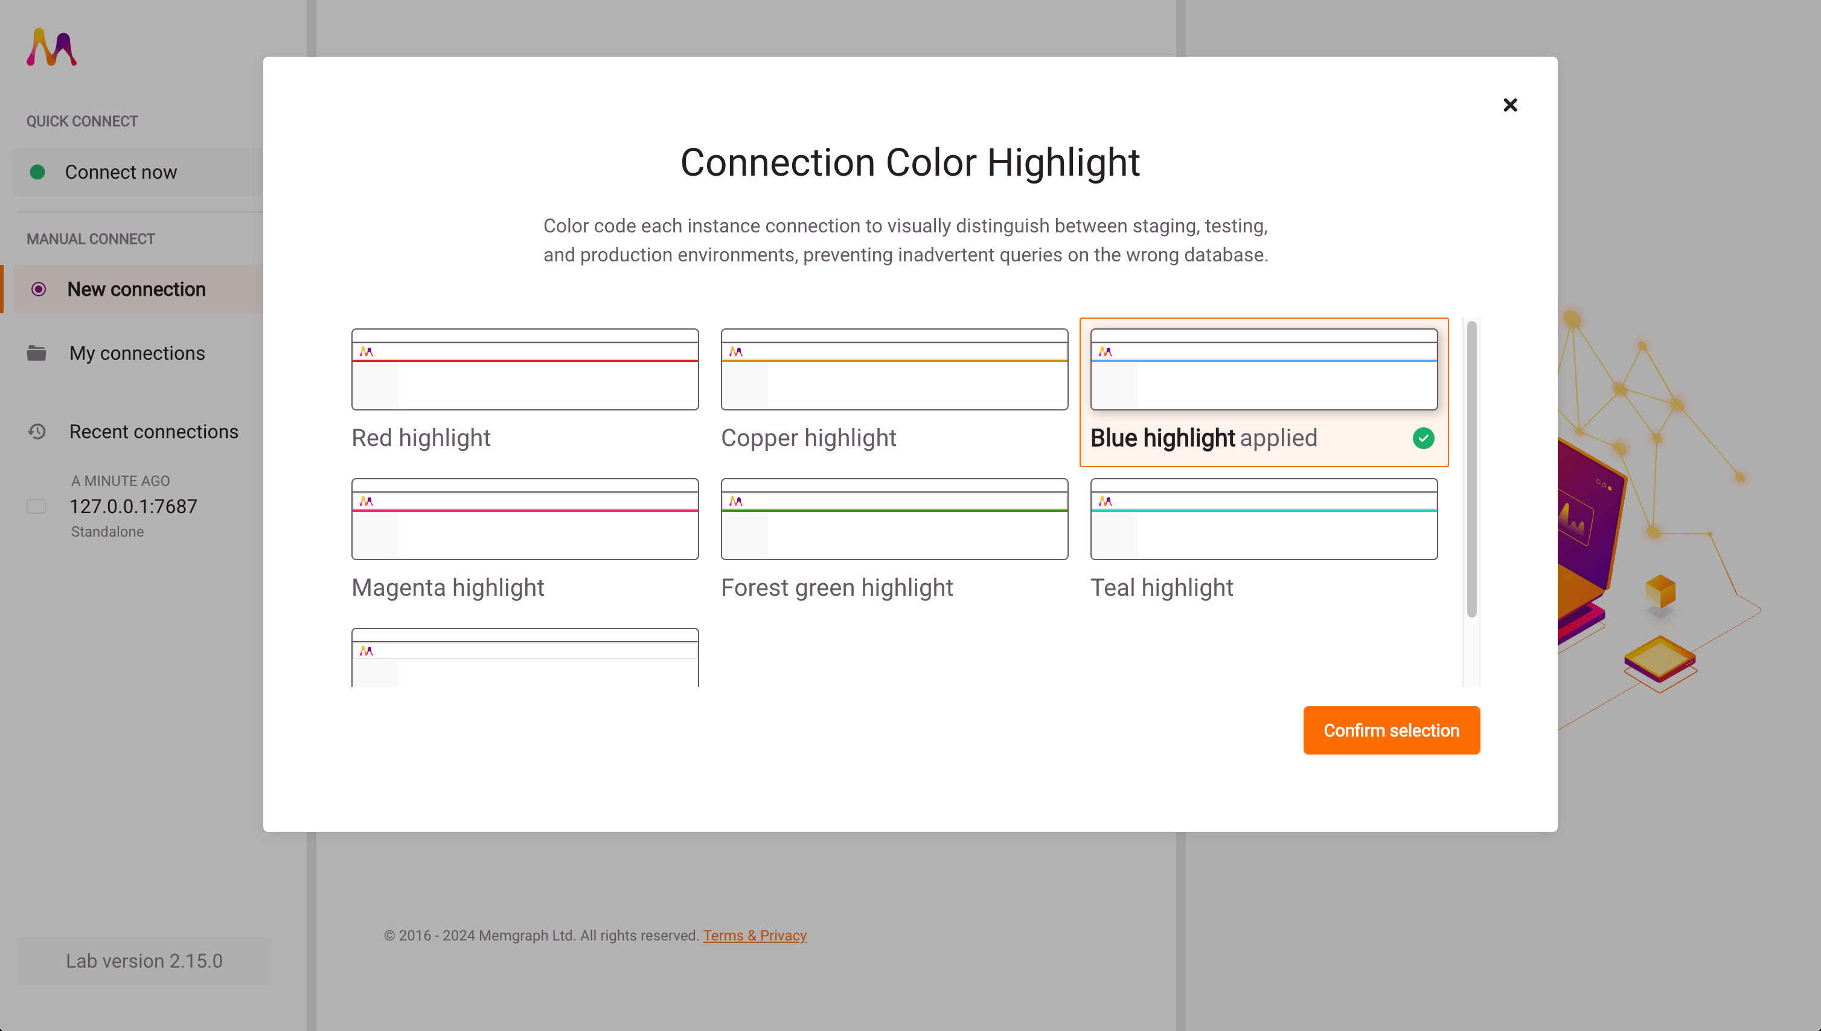
Task: Click the My connections folder icon
Action: pyautogui.click(x=37, y=353)
